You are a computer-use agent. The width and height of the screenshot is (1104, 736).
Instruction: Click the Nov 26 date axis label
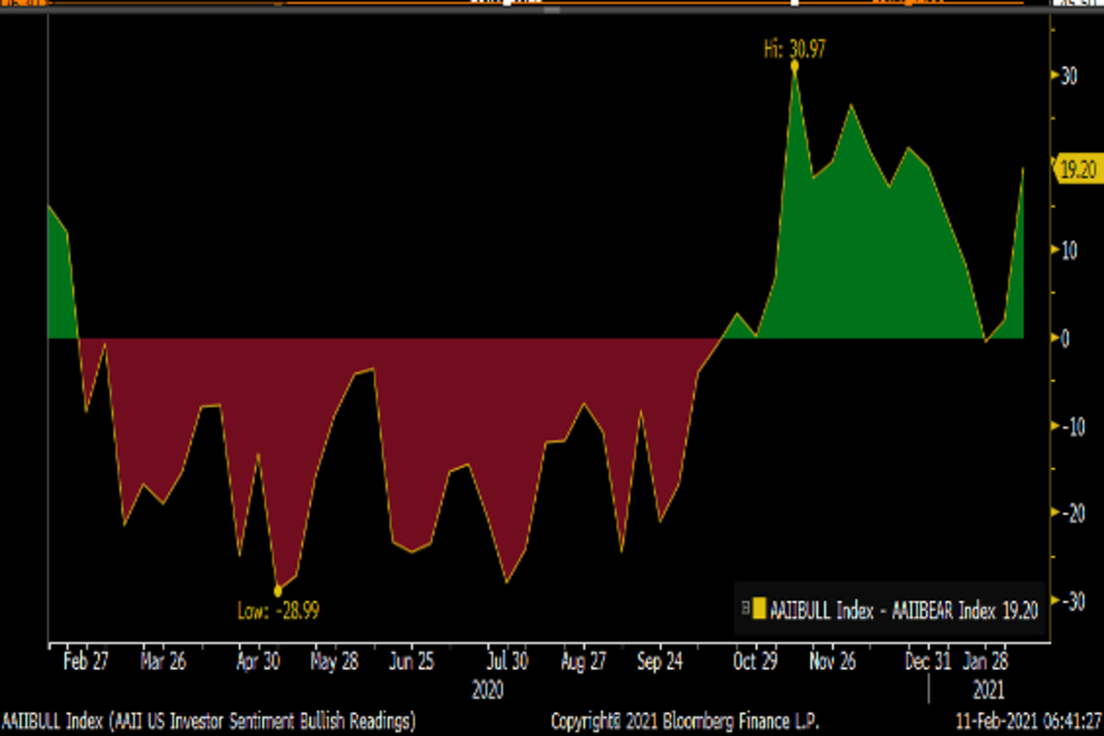833,661
